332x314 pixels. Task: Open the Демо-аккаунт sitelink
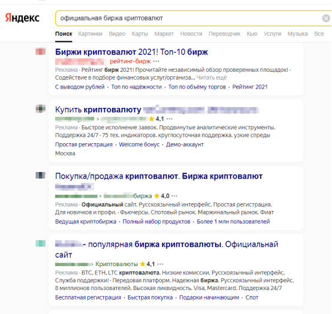tap(185, 144)
